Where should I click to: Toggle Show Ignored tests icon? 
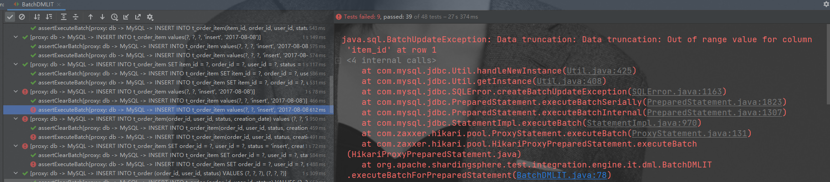[x=22, y=17]
